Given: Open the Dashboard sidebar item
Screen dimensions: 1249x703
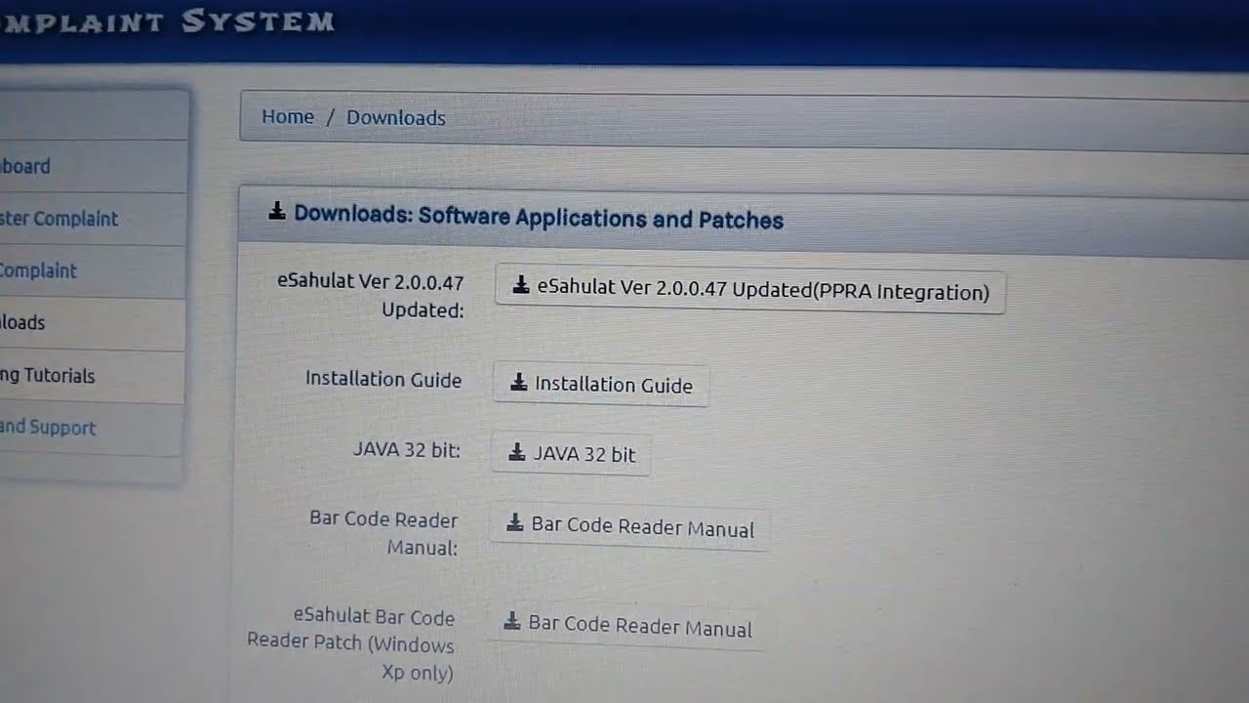Looking at the screenshot, I should [x=92, y=166].
